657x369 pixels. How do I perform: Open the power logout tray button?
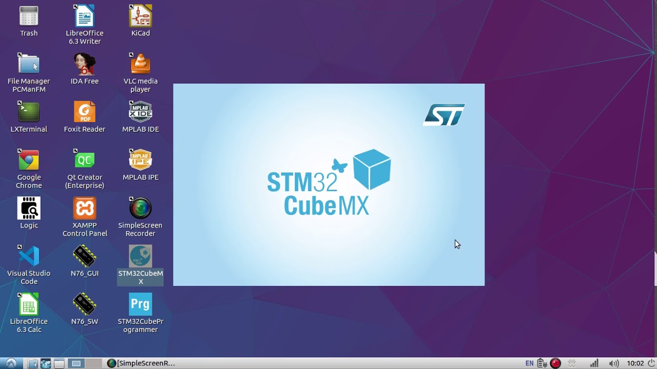pyautogui.click(x=651, y=363)
